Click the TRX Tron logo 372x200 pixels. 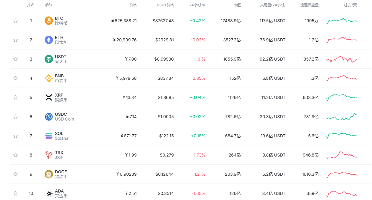click(x=48, y=155)
